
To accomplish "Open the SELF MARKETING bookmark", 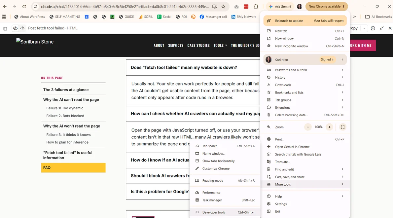I will (x=65, y=17).
